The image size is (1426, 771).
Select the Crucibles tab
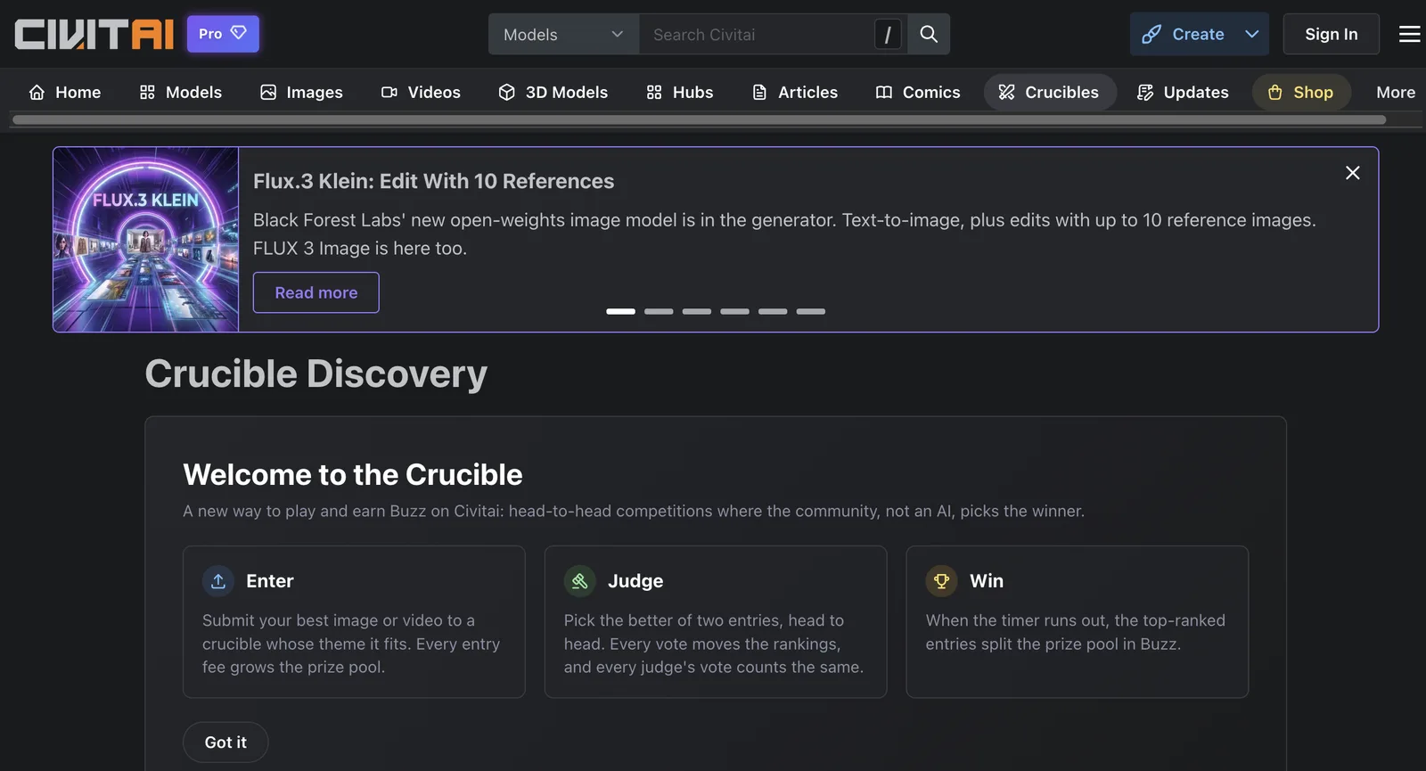coord(1049,92)
